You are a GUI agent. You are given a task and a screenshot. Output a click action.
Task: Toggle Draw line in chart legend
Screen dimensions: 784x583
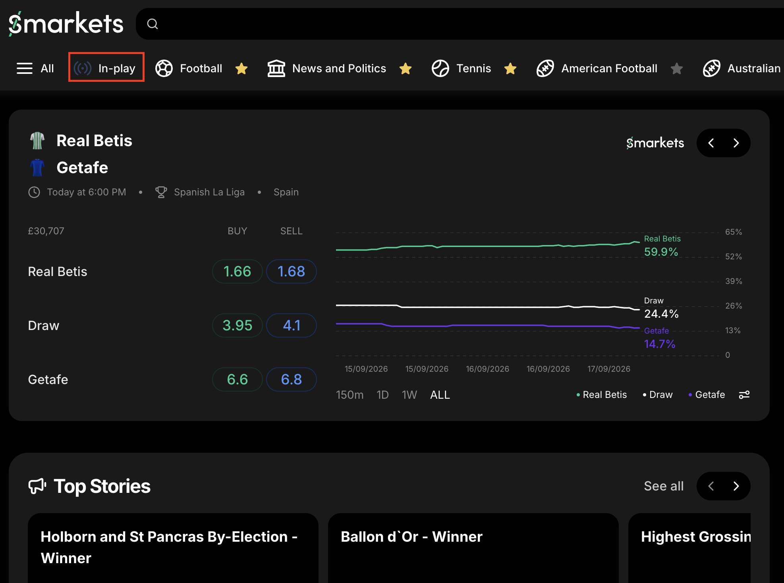(657, 395)
